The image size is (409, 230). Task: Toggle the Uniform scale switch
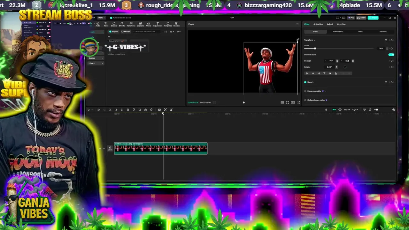click(391, 55)
